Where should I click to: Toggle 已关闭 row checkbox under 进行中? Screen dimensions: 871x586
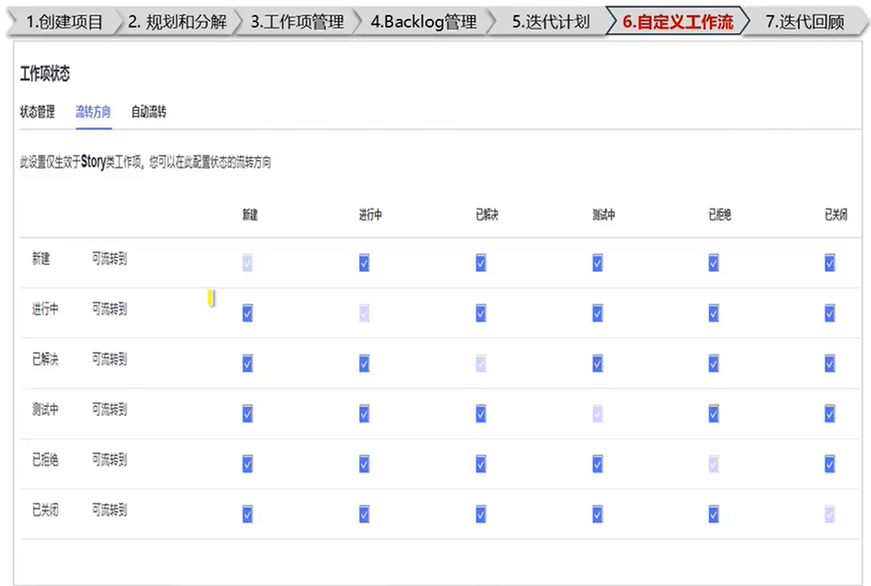pos(364,514)
